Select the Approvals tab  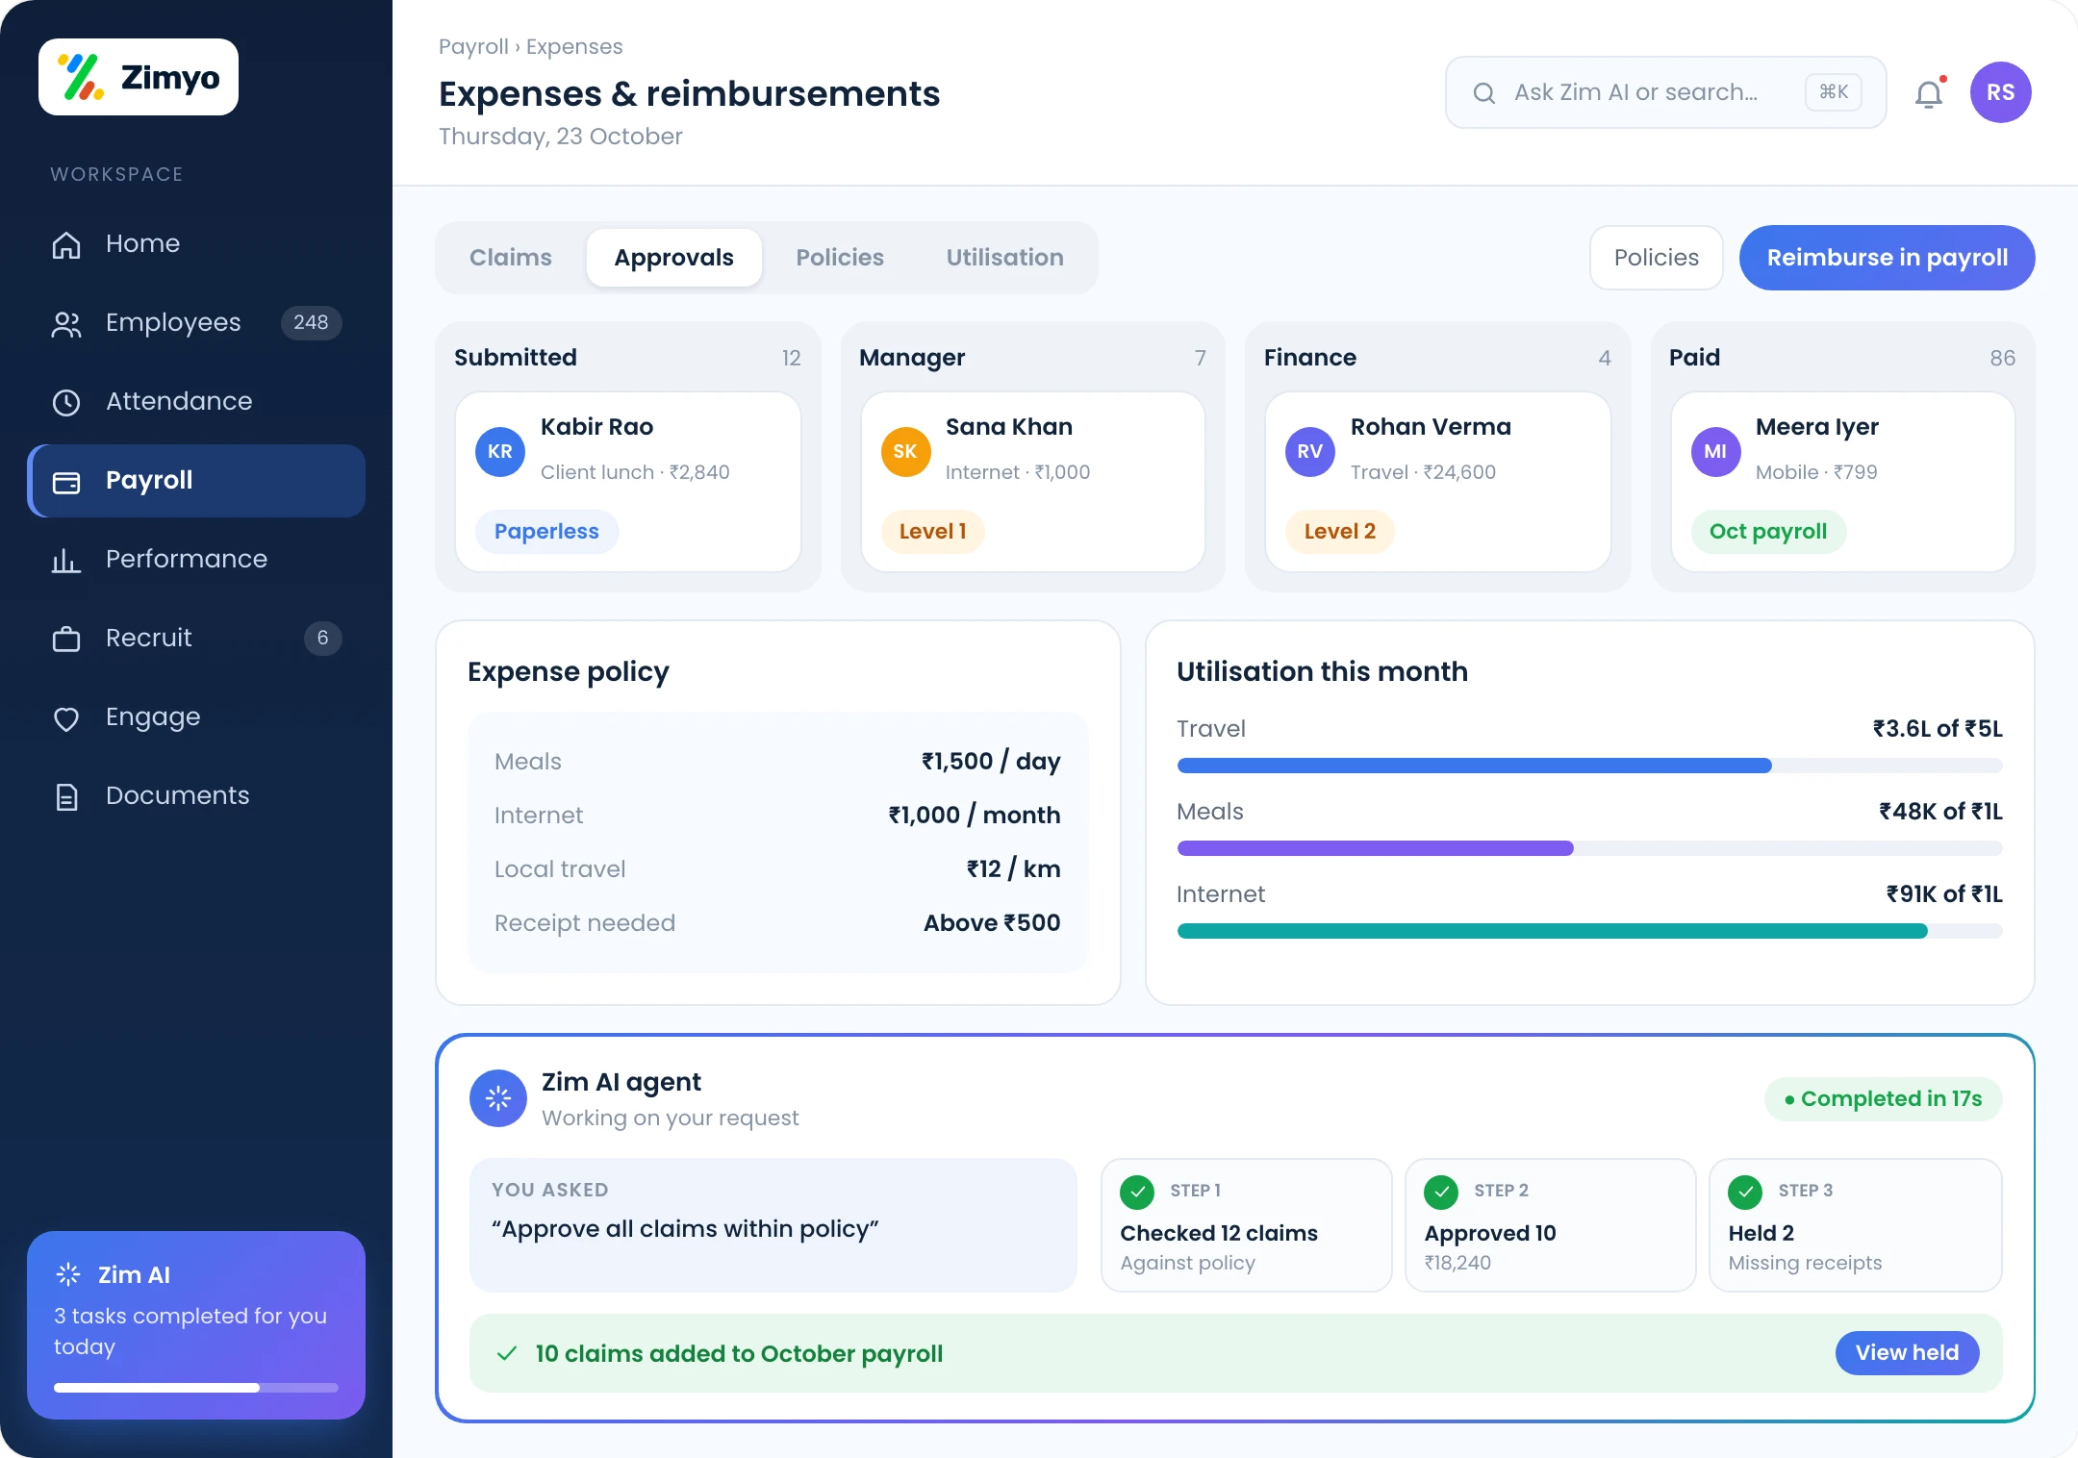coord(674,258)
